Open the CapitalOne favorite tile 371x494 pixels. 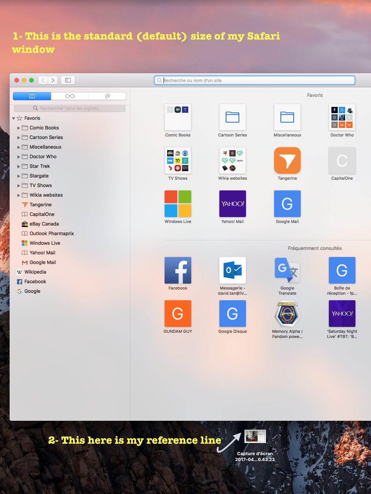(x=342, y=160)
